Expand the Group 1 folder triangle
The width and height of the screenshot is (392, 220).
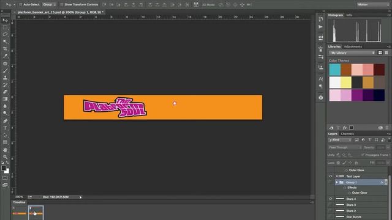pyautogui.click(x=337, y=182)
